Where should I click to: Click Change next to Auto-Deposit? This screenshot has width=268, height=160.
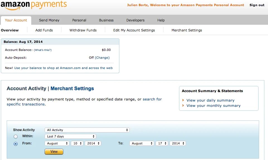(102, 58)
